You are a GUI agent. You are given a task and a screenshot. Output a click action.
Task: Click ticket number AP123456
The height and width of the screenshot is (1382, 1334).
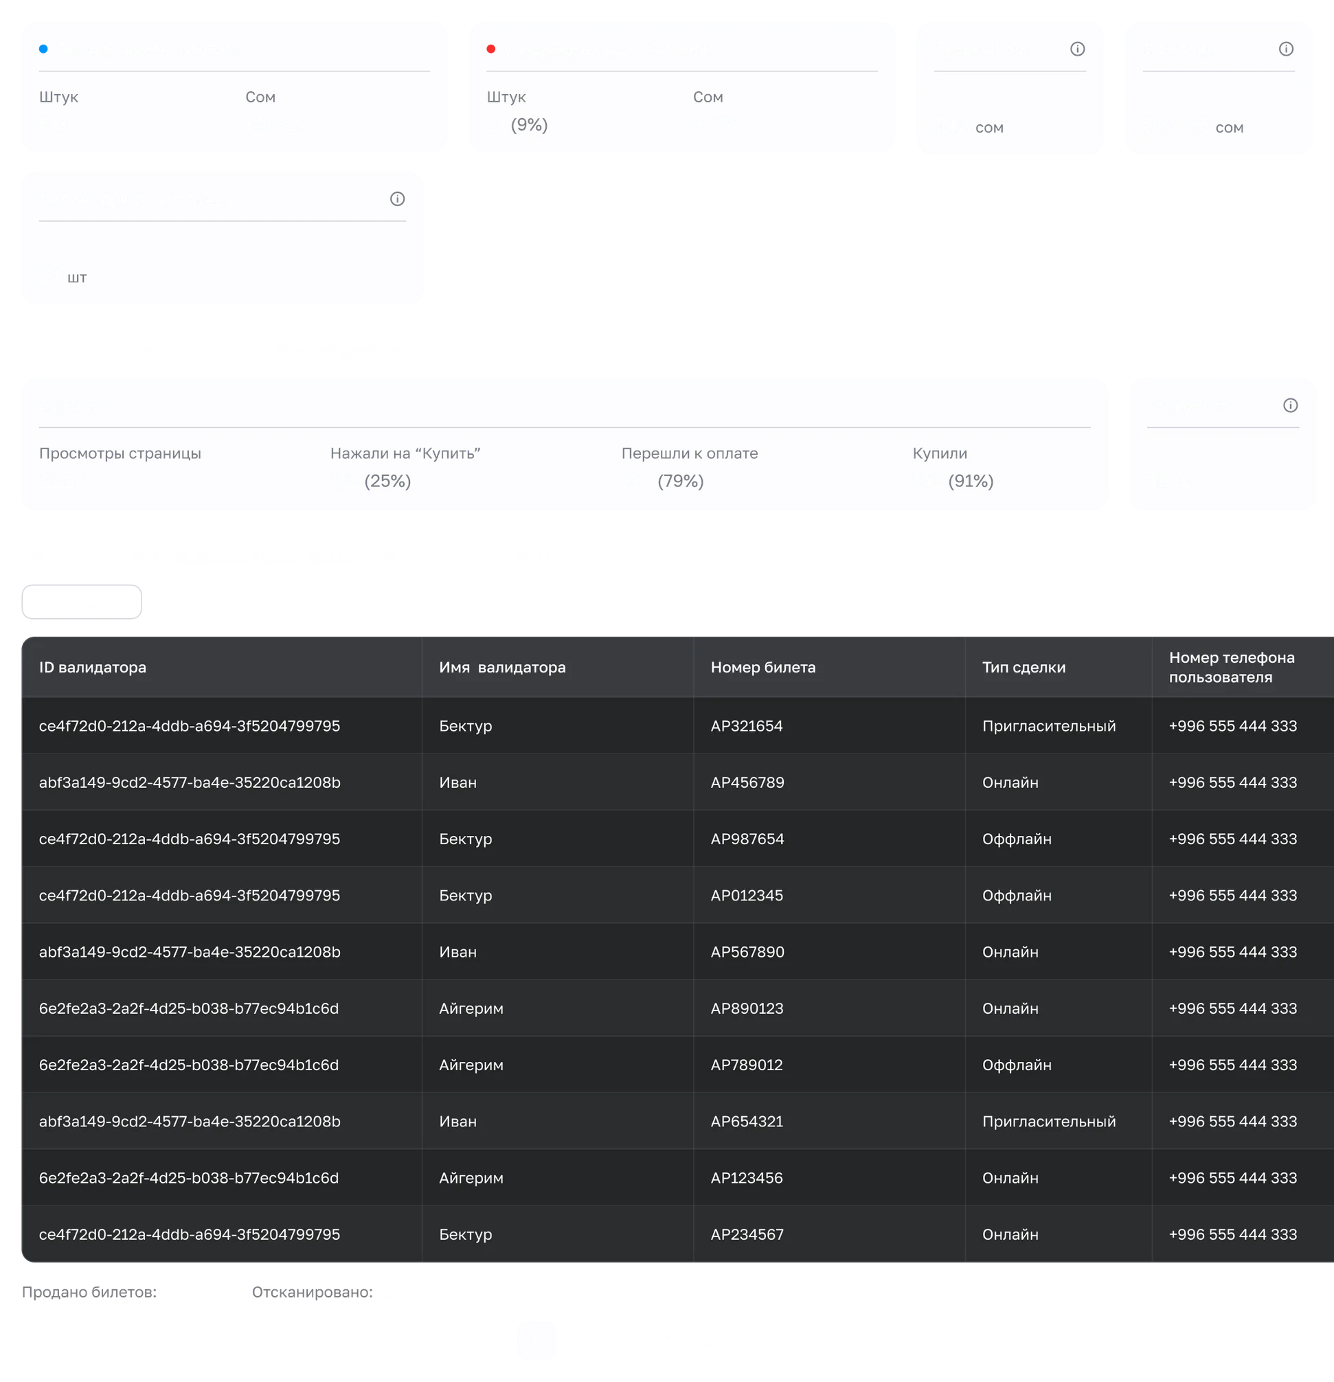(747, 1177)
